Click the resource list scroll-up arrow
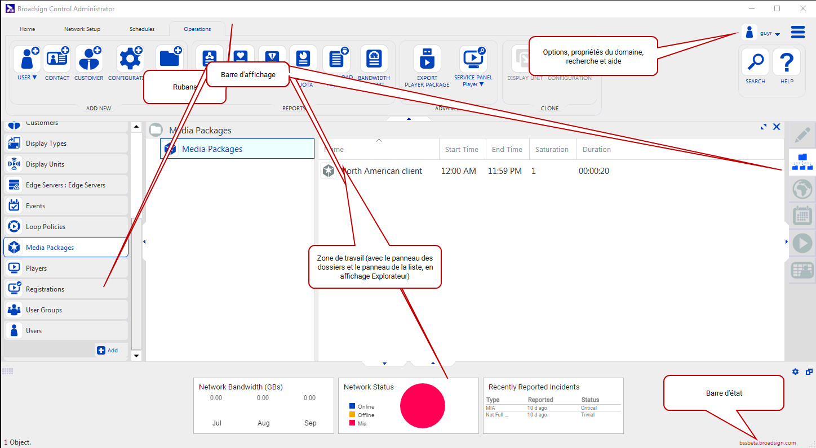The image size is (816, 448). click(x=136, y=127)
